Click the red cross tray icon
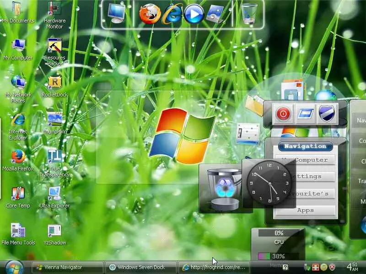Image resolution: width=366 pixels, height=274 pixels. click(315, 267)
